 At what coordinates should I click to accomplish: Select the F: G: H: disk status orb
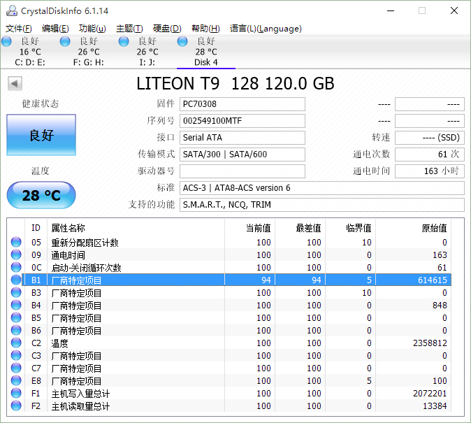click(x=66, y=42)
